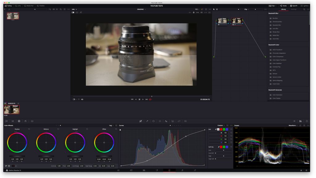Open the Media Pool panel
This screenshot has height=178, width=316.
(x=29, y=6)
